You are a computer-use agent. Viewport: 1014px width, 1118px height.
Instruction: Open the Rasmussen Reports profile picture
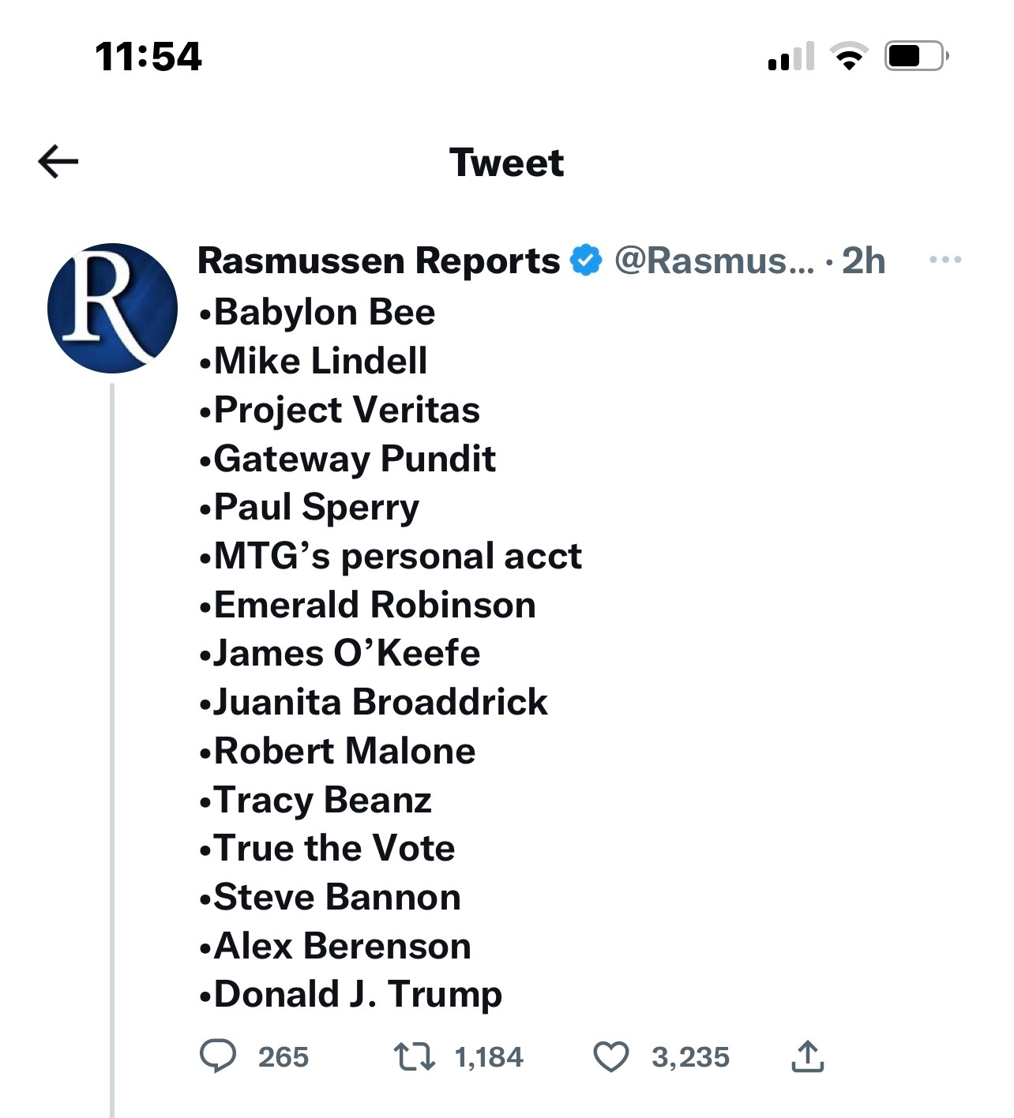point(112,308)
